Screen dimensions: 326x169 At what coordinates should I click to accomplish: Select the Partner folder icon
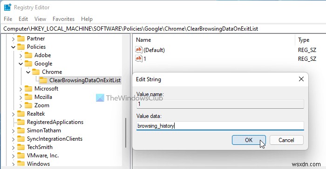coord(21,39)
